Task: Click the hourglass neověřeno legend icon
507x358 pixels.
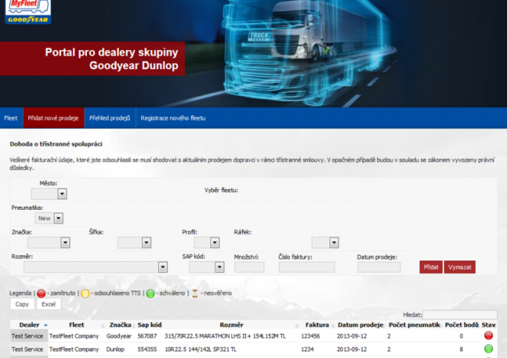Action: pyautogui.click(x=195, y=293)
